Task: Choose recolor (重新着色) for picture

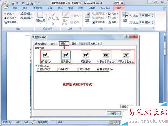Action: (11, 22)
